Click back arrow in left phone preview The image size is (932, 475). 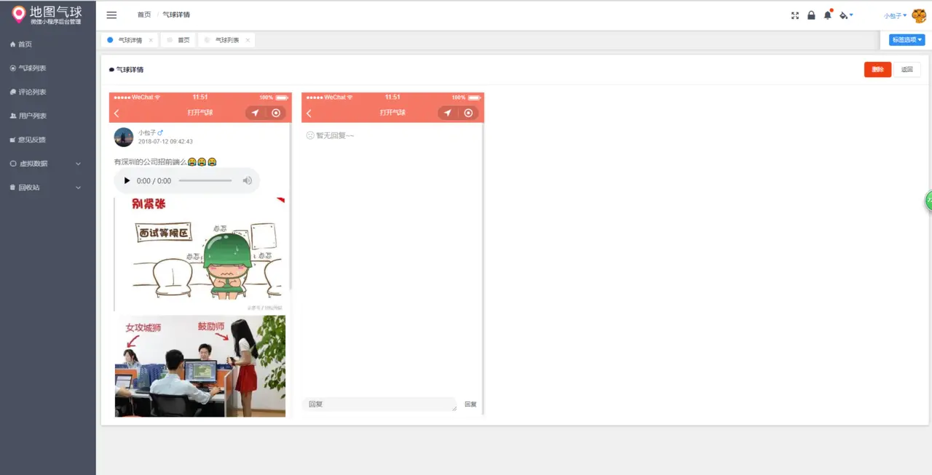(x=116, y=113)
